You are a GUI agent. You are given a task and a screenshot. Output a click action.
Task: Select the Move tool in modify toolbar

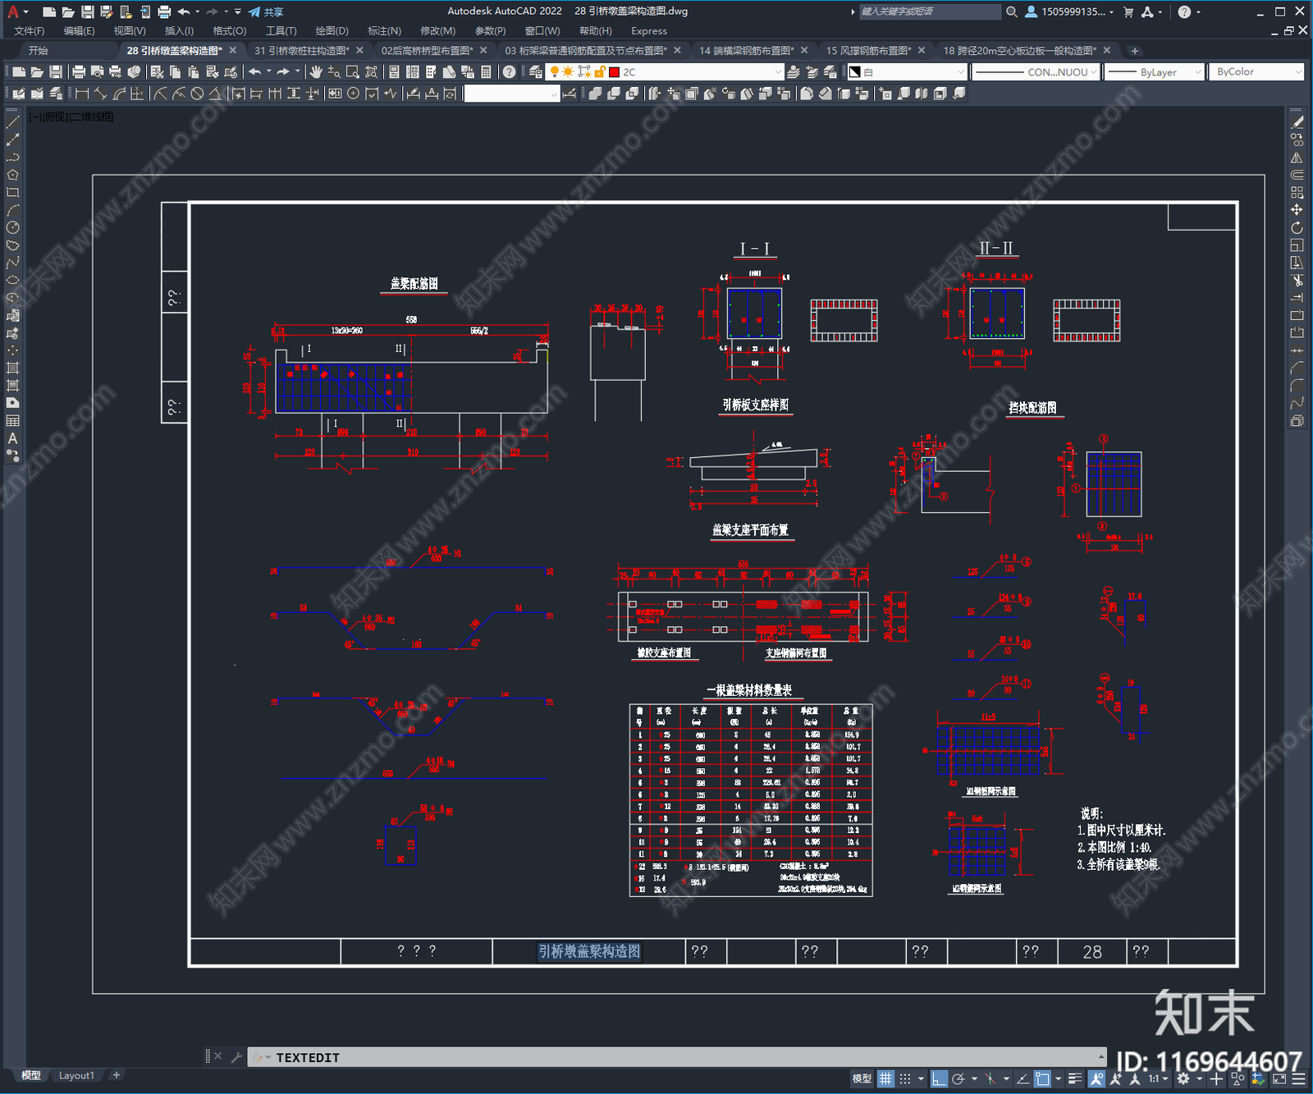tap(1297, 210)
